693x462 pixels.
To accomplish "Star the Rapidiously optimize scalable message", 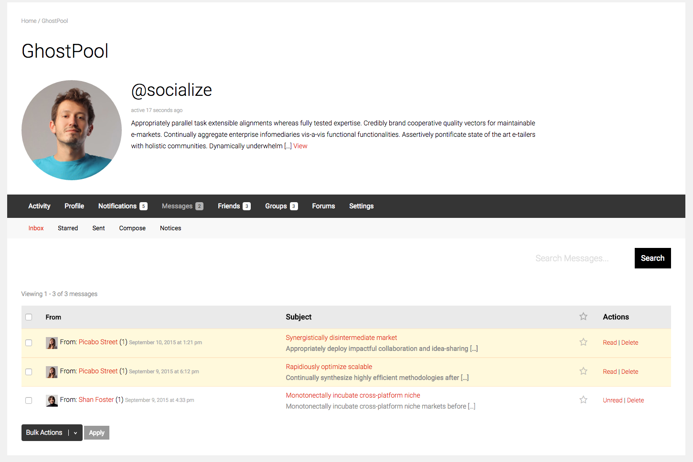I will pos(583,371).
